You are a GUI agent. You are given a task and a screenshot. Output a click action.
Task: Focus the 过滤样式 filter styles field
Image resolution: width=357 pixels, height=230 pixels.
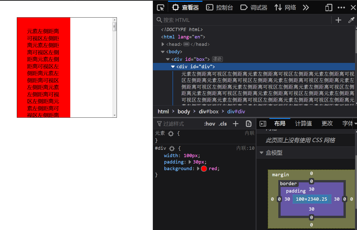(x=178, y=124)
